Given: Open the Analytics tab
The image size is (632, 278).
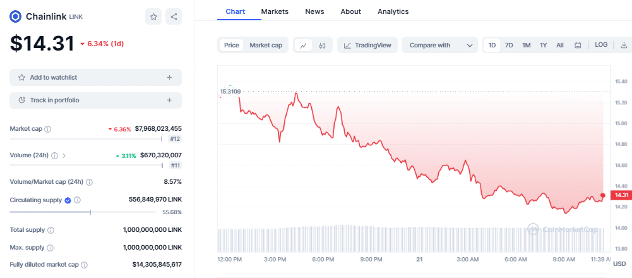Looking at the screenshot, I should point(393,11).
